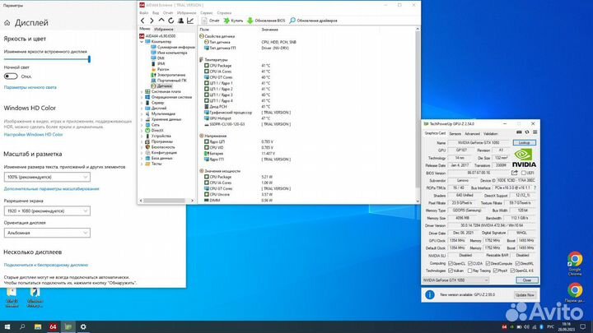Click the display brightness slider handle
Viewport: 593px width, 333px height.
pyautogui.click(x=89, y=59)
